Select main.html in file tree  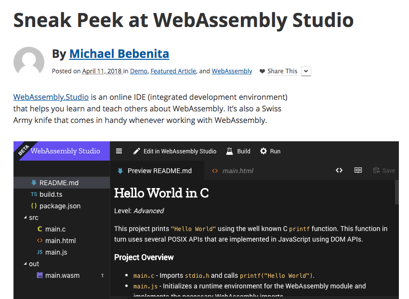click(62, 241)
